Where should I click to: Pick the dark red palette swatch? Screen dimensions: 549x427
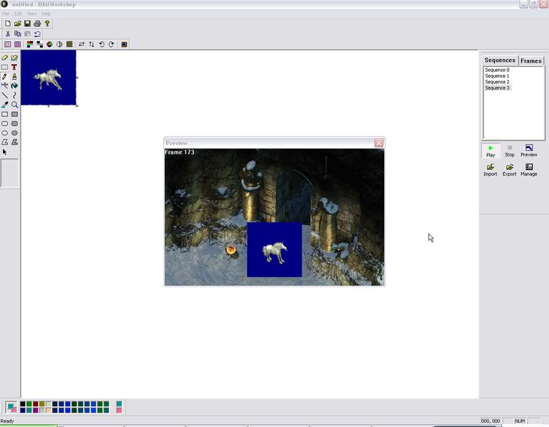(x=36, y=404)
